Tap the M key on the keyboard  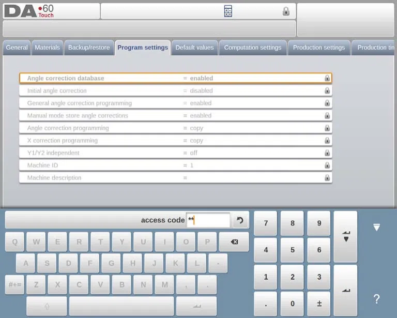point(164,285)
